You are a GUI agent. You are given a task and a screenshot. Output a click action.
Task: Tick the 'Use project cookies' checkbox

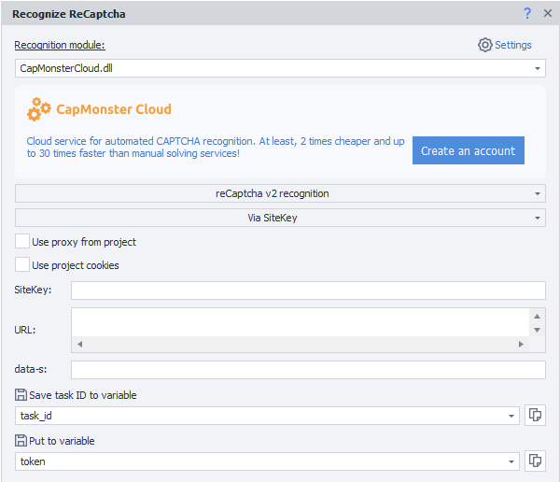[22, 265]
